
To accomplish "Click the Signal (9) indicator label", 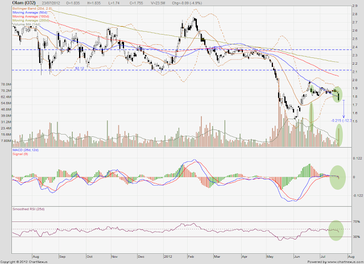I will coord(20,154).
